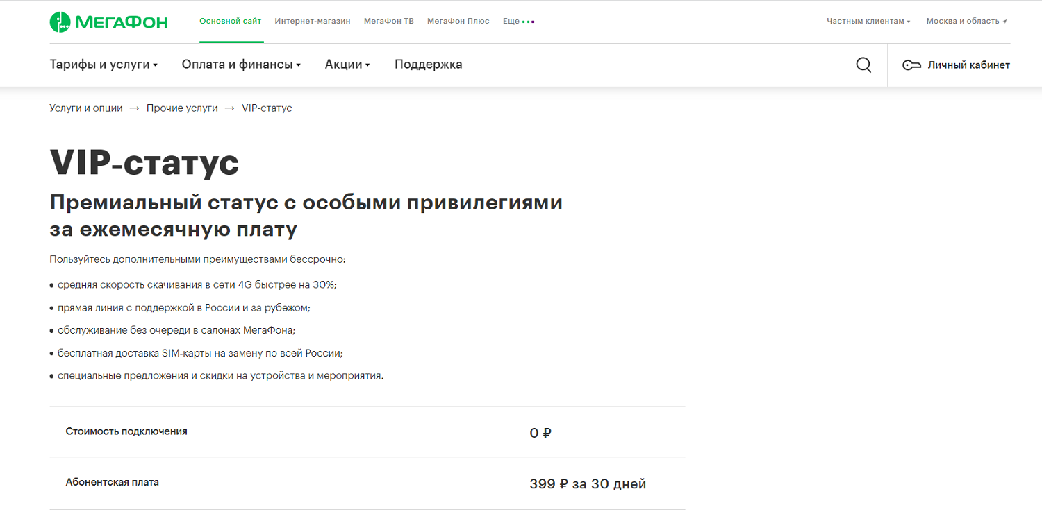Viewport: 1042px width, 523px height.
Task: Open Личный кабинет link
Action: pos(968,65)
